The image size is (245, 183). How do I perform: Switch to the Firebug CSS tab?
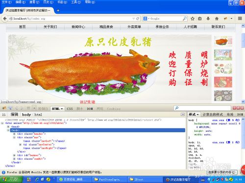pyautogui.click(x=70, y=109)
